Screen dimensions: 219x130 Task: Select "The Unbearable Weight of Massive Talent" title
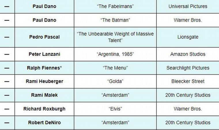tap(115, 37)
